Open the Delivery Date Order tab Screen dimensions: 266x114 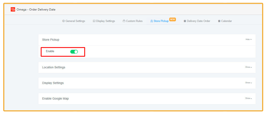click(x=198, y=21)
